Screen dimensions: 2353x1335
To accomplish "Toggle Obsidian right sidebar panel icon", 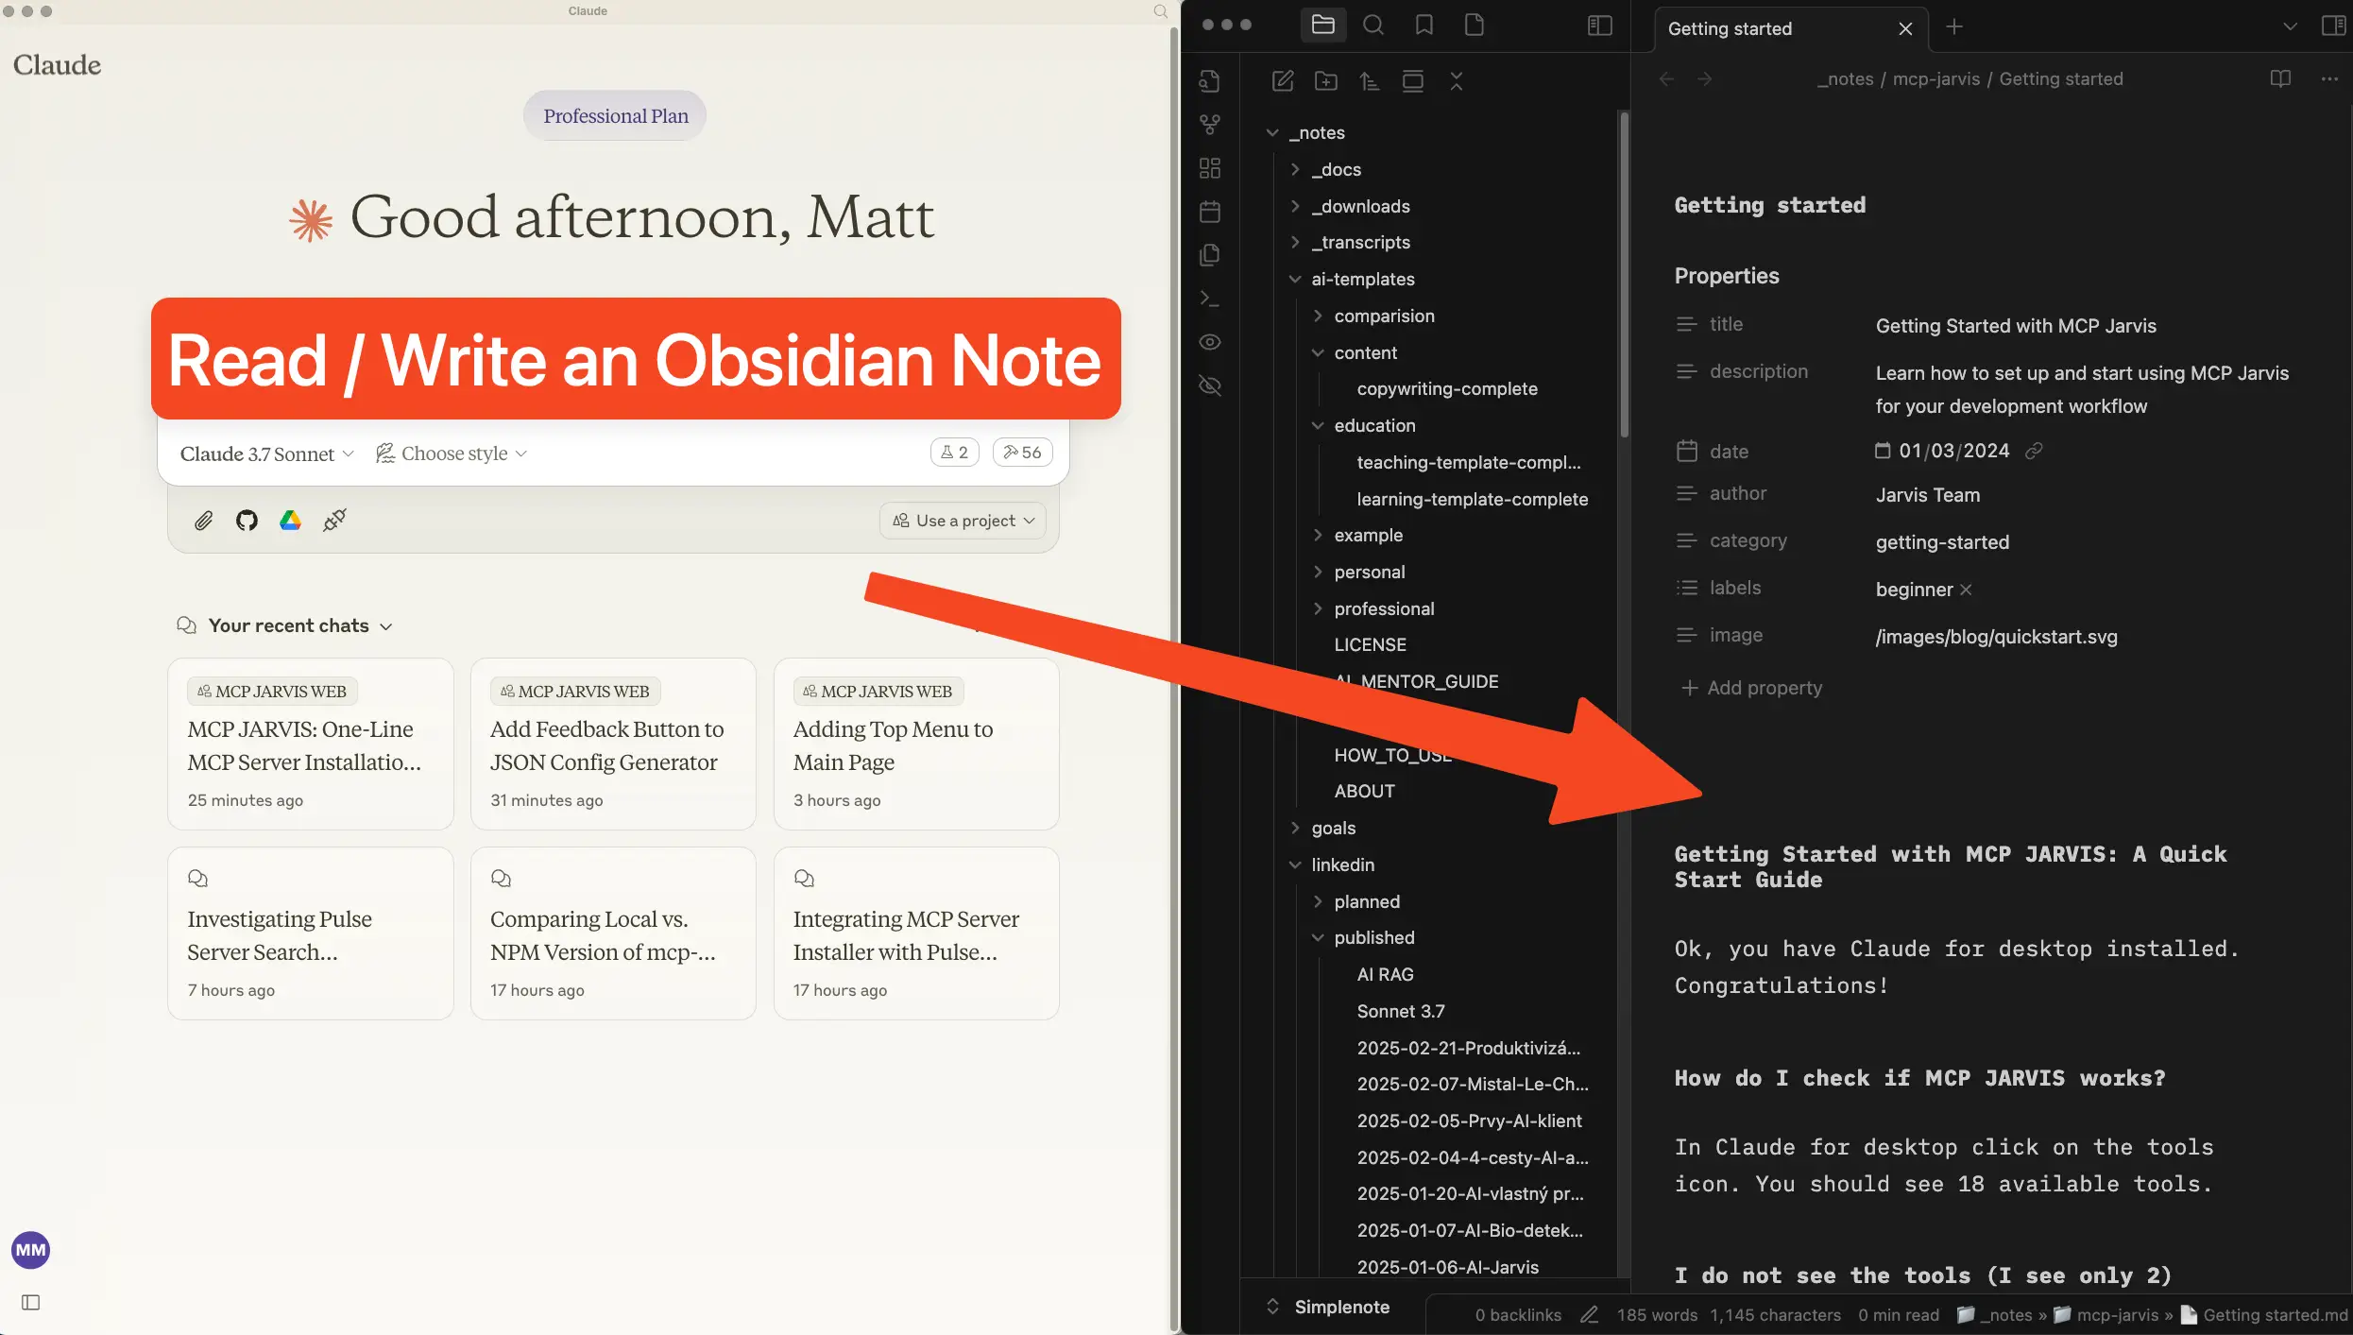I will (x=2333, y=26).
